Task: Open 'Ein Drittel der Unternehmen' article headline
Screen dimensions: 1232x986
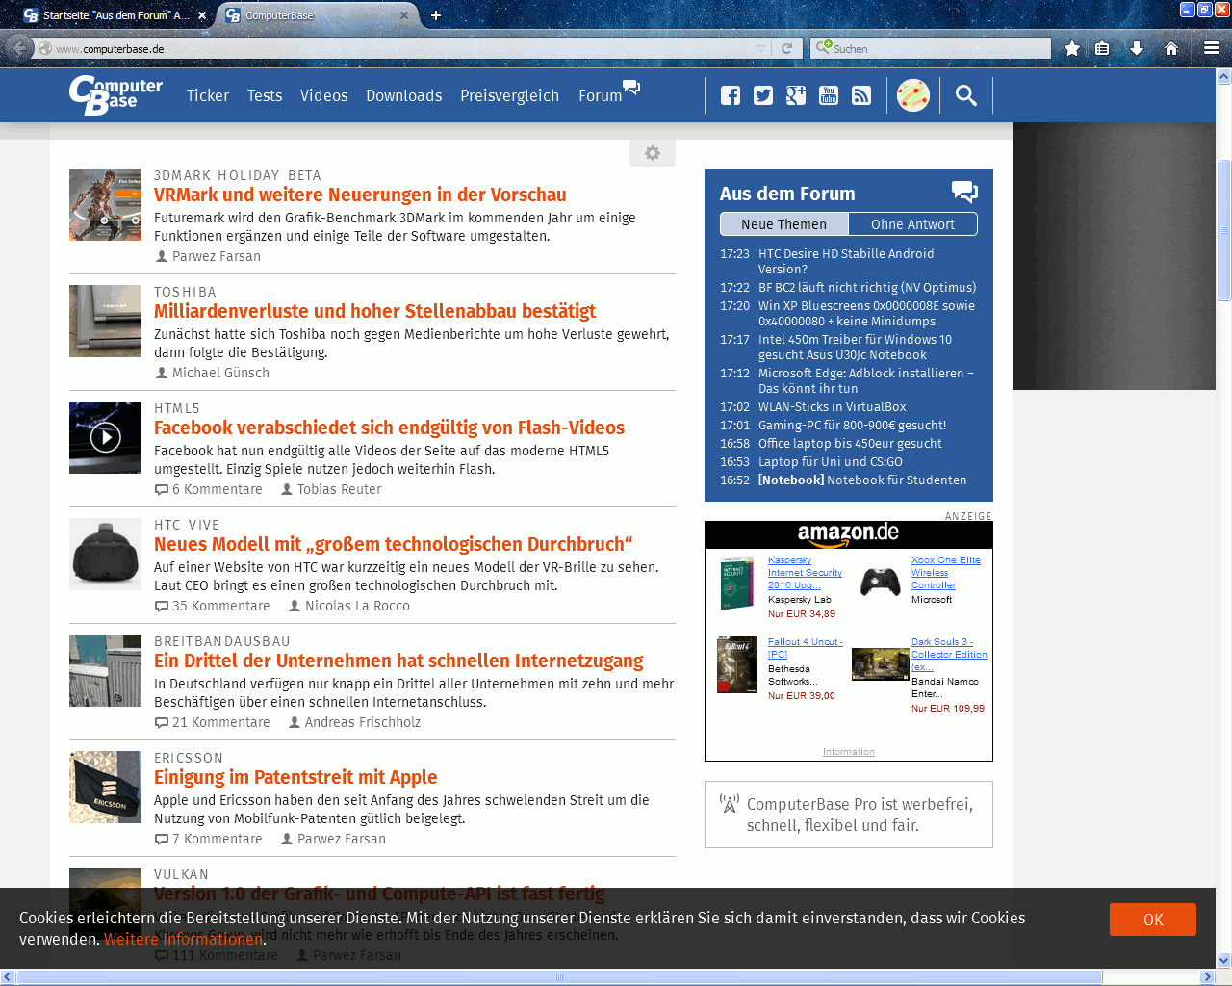Action: pos(398,661)
